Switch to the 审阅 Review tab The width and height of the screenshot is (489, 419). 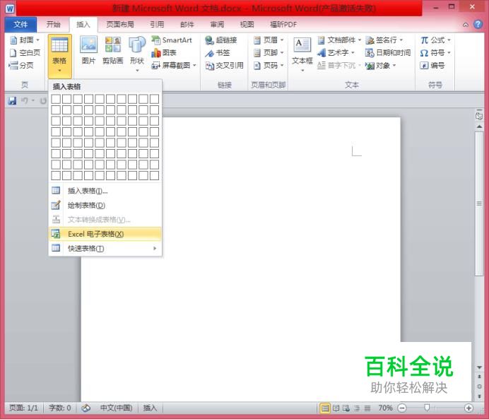click(217, 24)
